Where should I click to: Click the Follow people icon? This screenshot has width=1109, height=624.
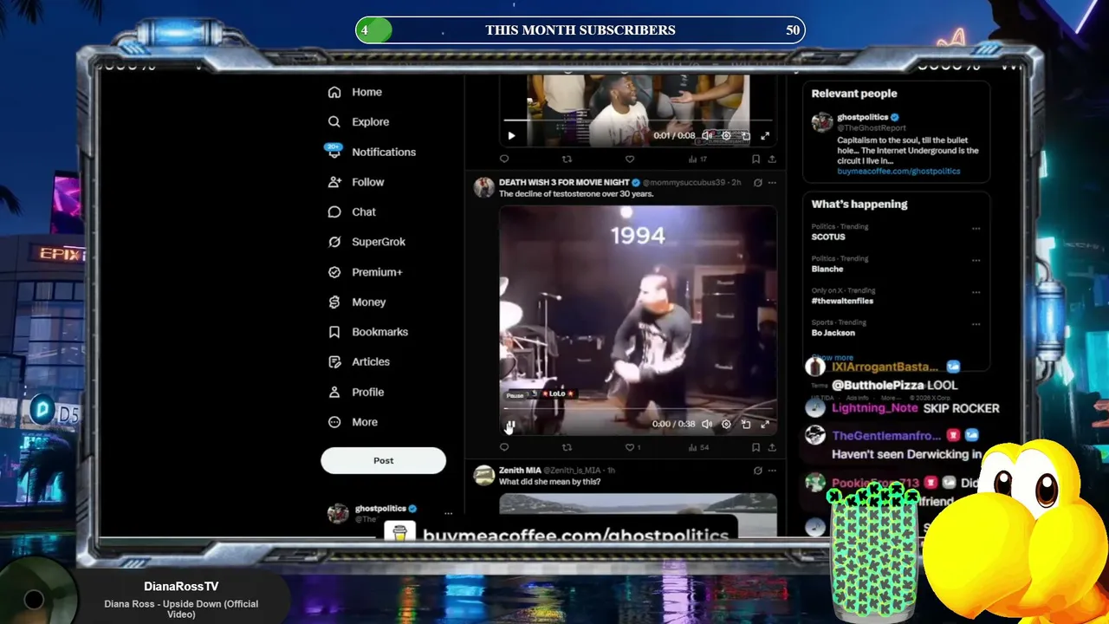click(x=334, y=182)
